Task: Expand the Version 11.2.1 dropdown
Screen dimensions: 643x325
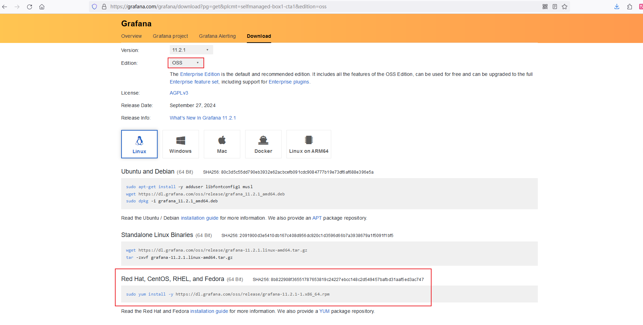Action: 191,50
